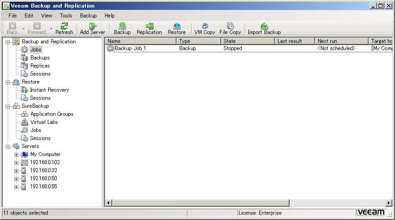395x220 pixels.
Task: Click License: Enterprise in status bar
Action: pos(260,213)
